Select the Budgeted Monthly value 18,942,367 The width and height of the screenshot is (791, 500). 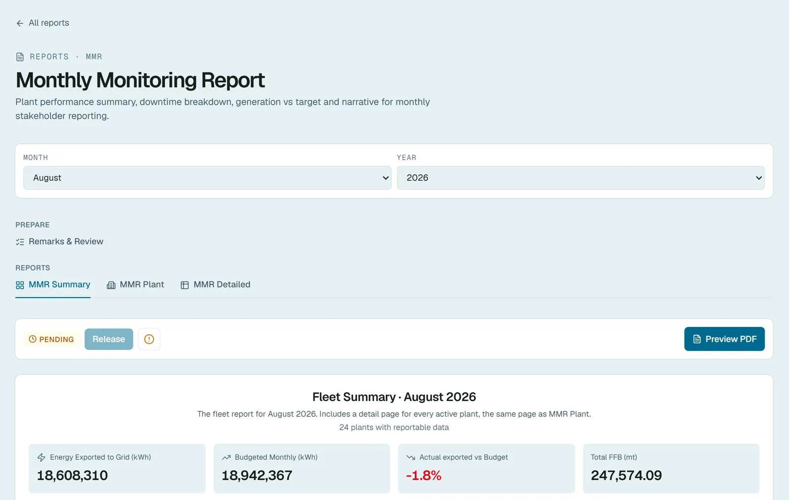pos(257,476)
